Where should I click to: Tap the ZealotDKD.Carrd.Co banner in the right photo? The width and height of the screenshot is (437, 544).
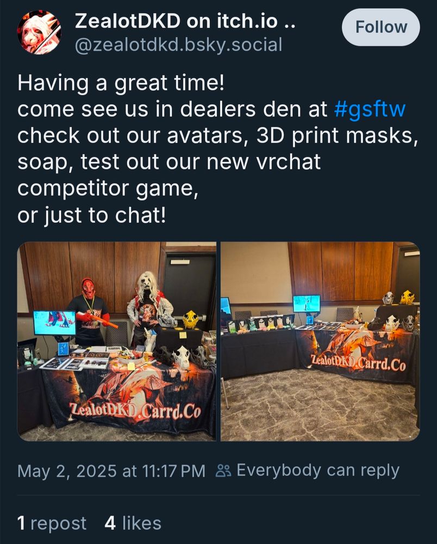point(358,363)
